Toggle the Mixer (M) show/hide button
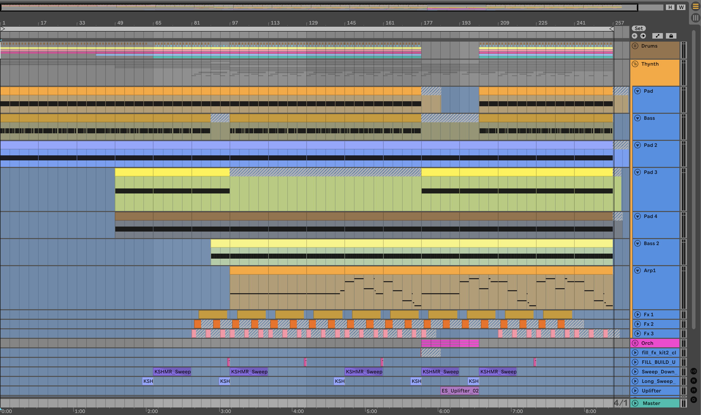701x415 pixels. click(x=693, y=390)
